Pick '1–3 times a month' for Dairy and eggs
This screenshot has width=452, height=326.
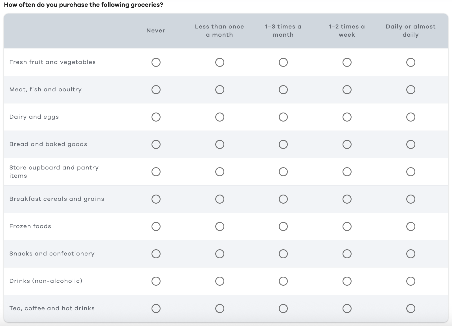click(x=283, y=117)
